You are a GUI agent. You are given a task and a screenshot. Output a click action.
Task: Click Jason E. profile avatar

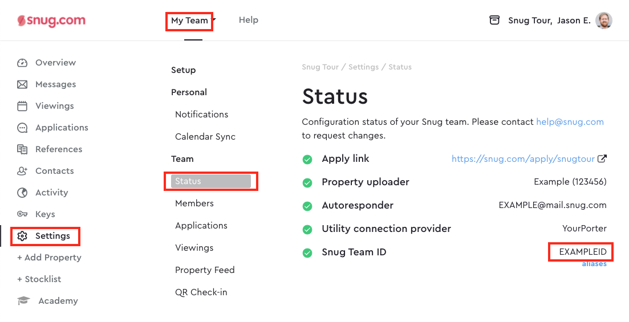click(x=604, y=21)
